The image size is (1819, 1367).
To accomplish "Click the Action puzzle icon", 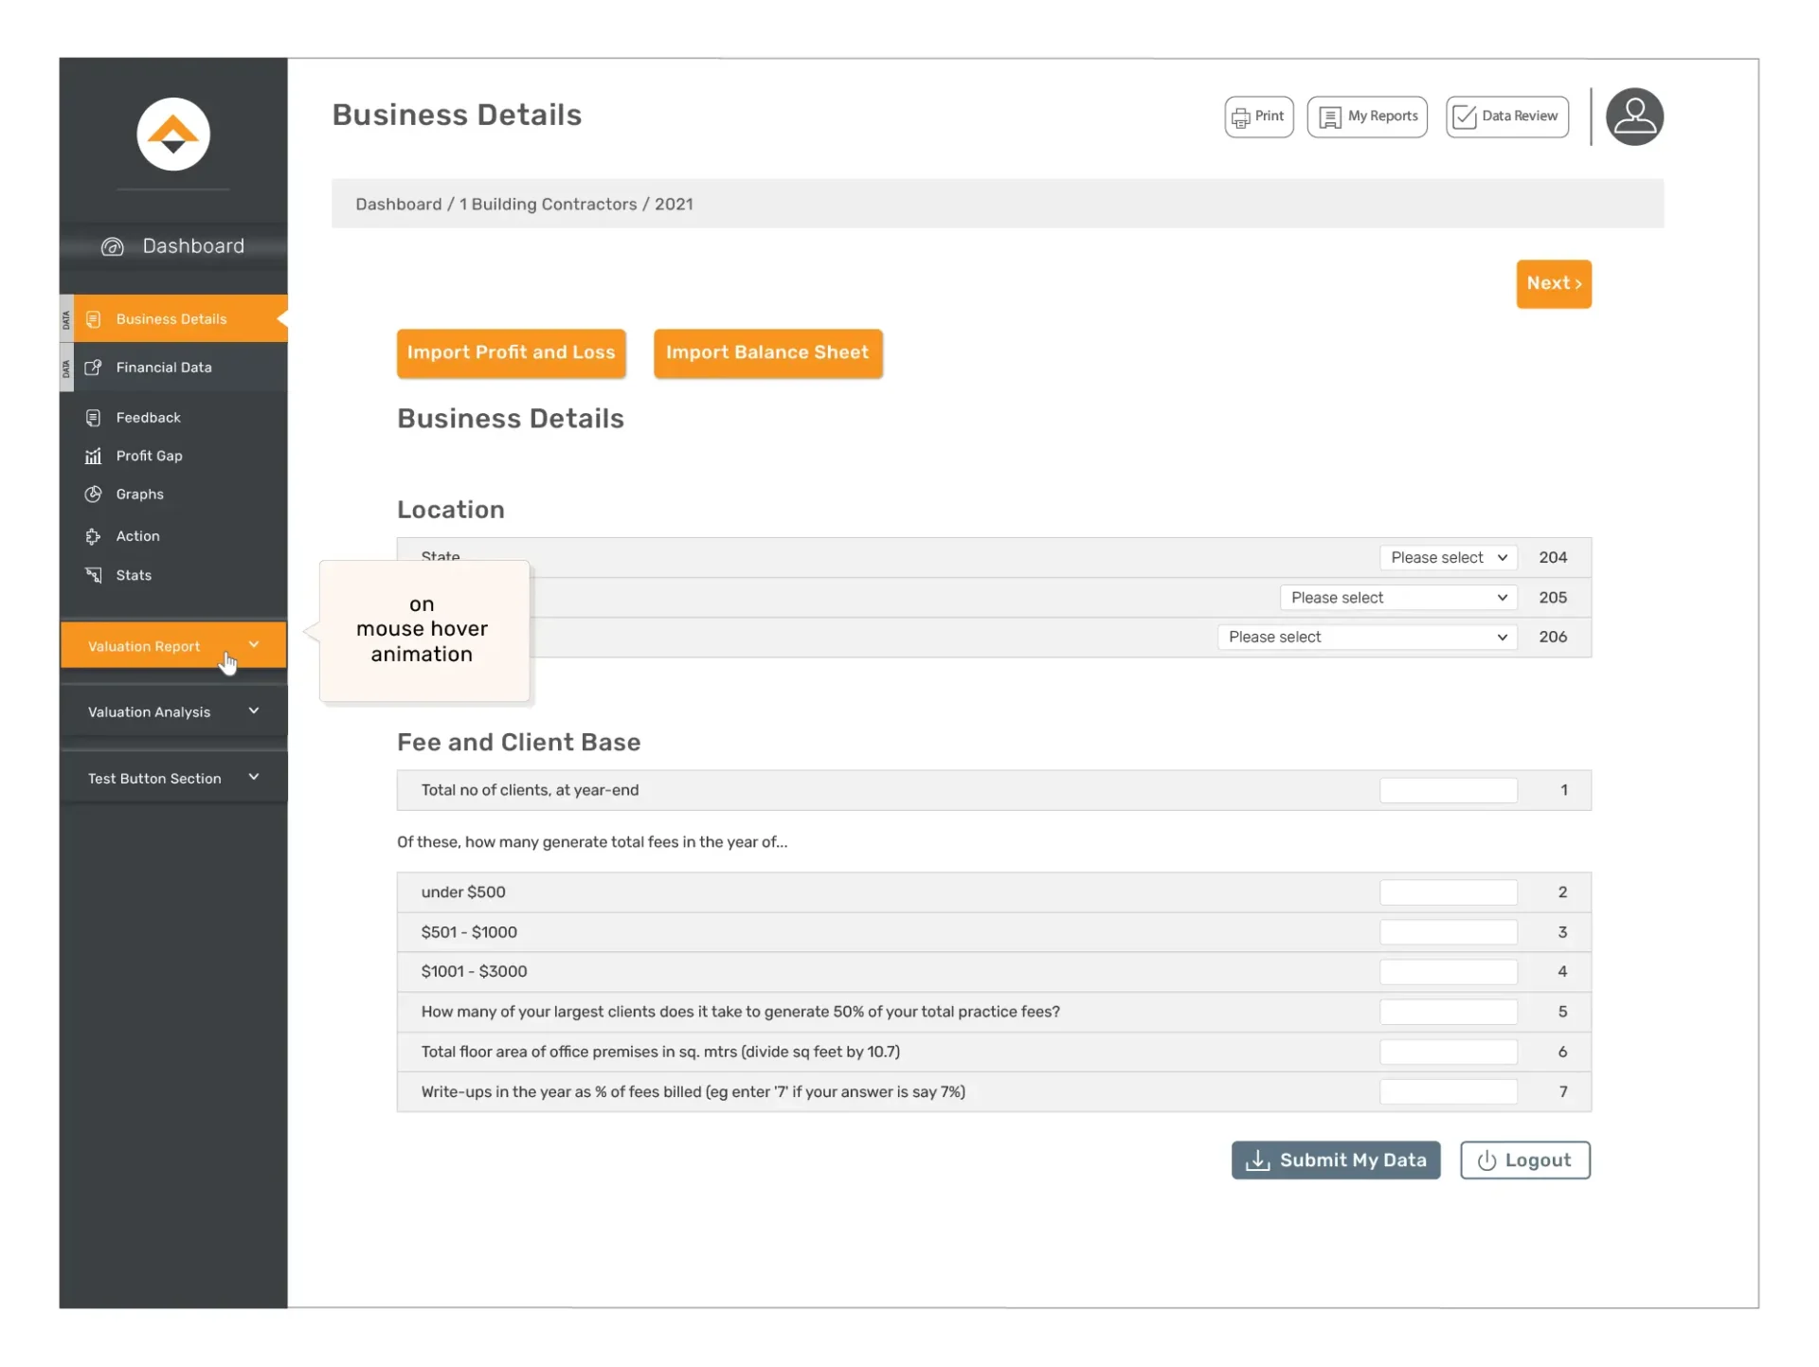I will click(x=93, y=536).
